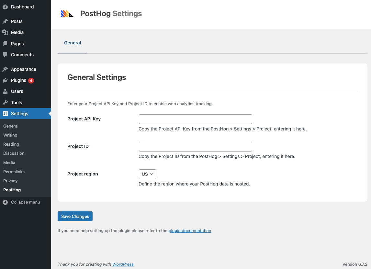The image size is (371, 269).
Task: Click the Users person icon
Action: coord(5,91)
